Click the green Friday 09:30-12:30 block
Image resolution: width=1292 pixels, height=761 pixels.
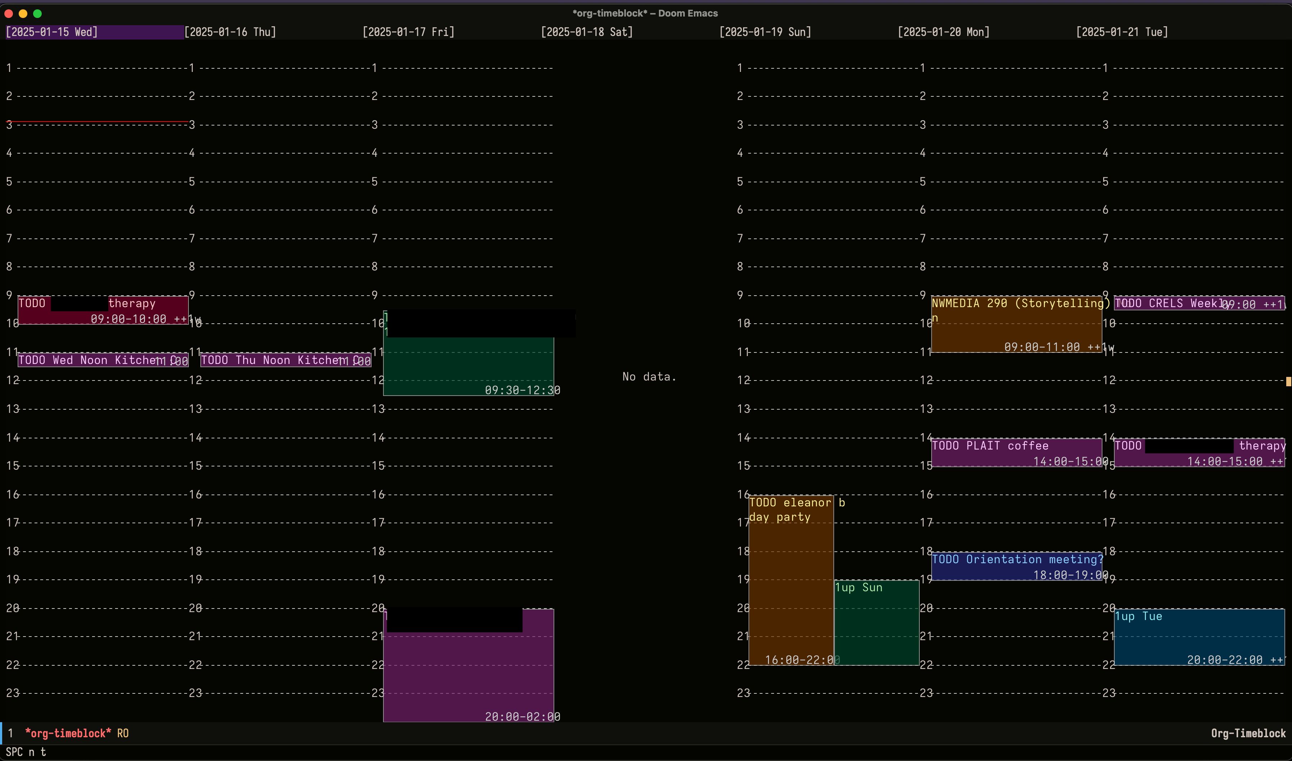468,367
